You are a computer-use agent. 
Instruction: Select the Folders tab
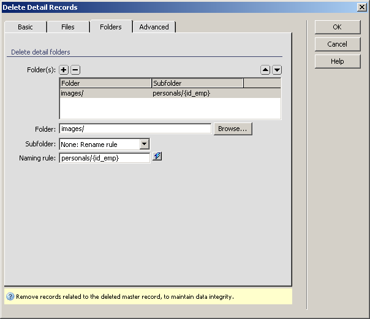point(111,27)
